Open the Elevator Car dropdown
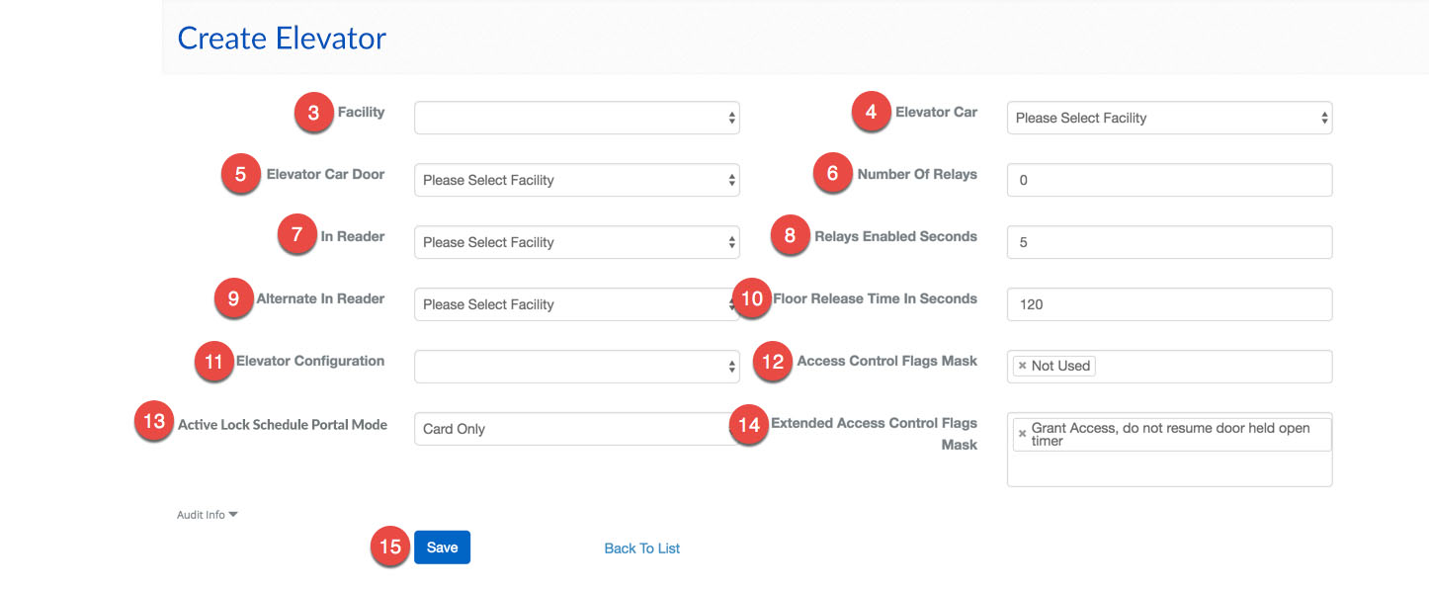Viewport: 1429px width, 589px height. tap(1169, 118)
